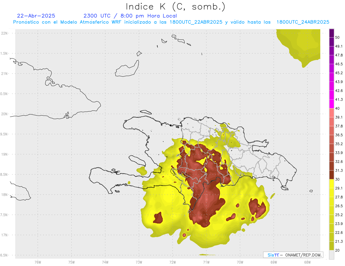Screen dimensions: 345x266
Task: Click the '47.8' value on the color scale
Action: [x=339, y=55]
